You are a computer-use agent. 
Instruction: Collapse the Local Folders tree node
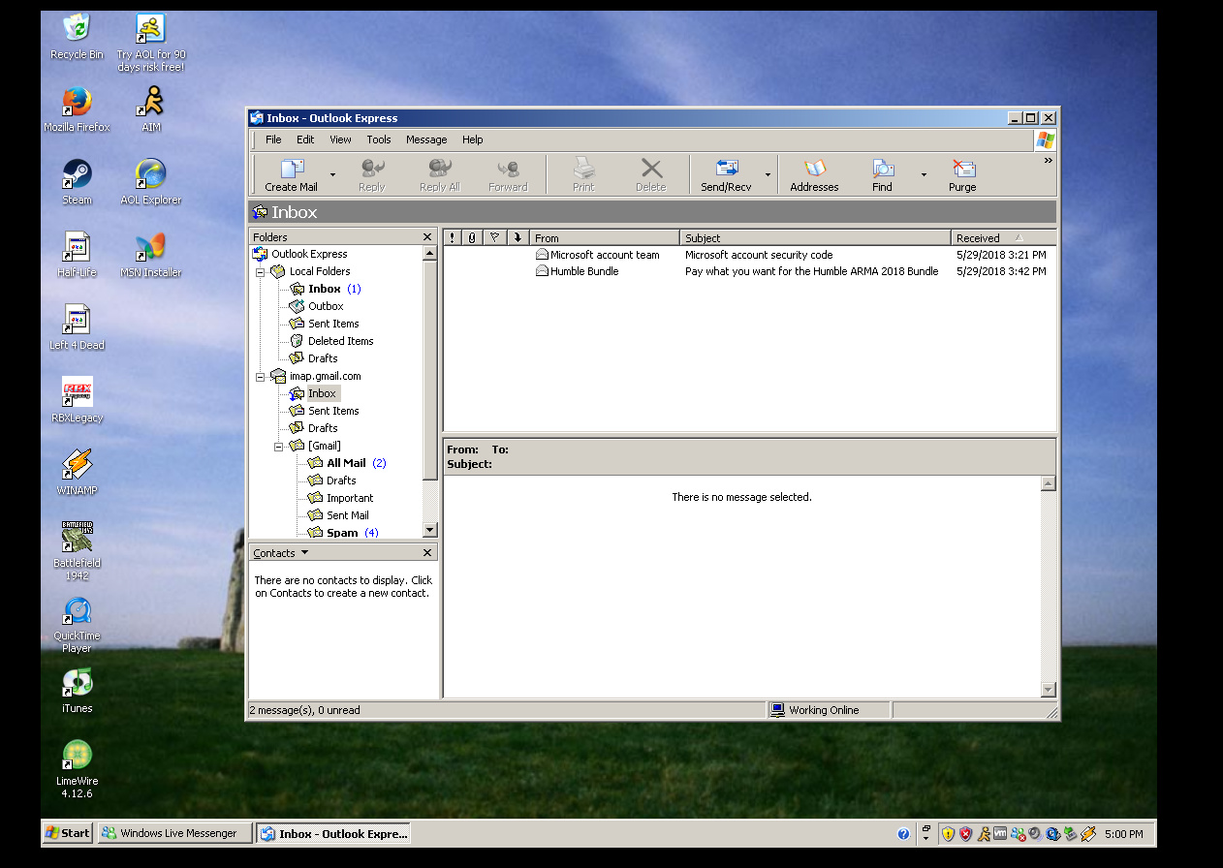261,272
